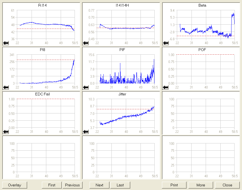This screenshot has width=242, height=190.
Task: Click the arrow icon on PI8 chart
Action: 6,87
